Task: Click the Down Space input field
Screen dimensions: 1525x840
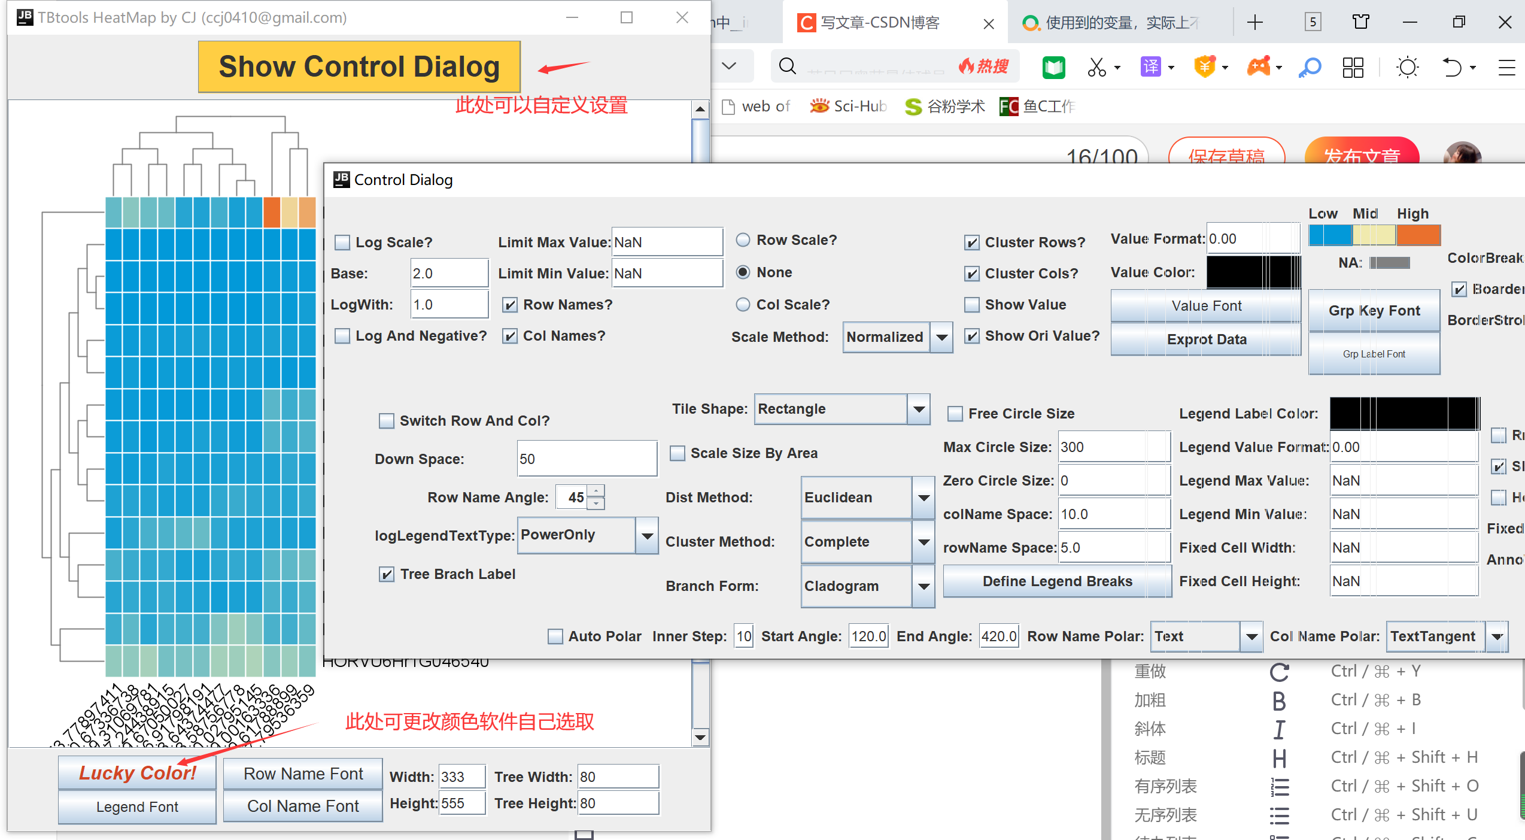Action: coord(587,459)
